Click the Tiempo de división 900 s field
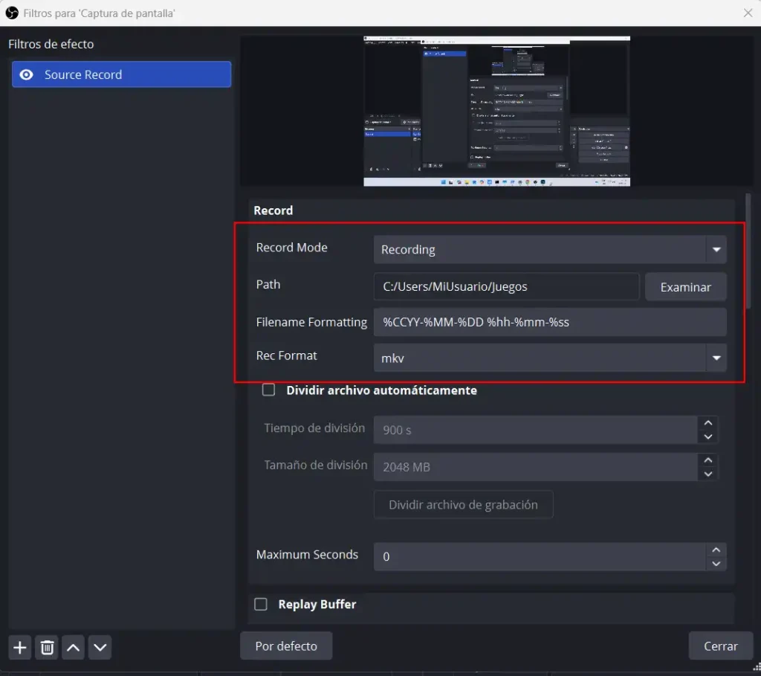This screenshot has width=761, height=676. coord(536,430)
